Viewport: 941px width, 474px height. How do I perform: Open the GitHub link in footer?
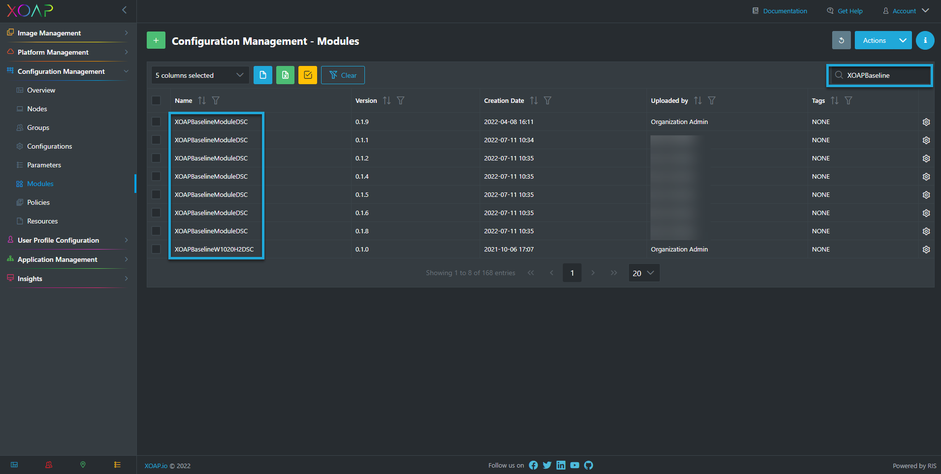pos(588,465)
